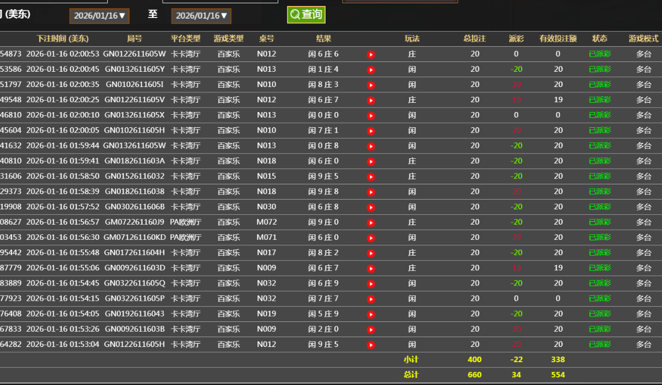This screenshot has width=662, height=385.
Task: Open the start date dropdown before 至
Action: 100,16
